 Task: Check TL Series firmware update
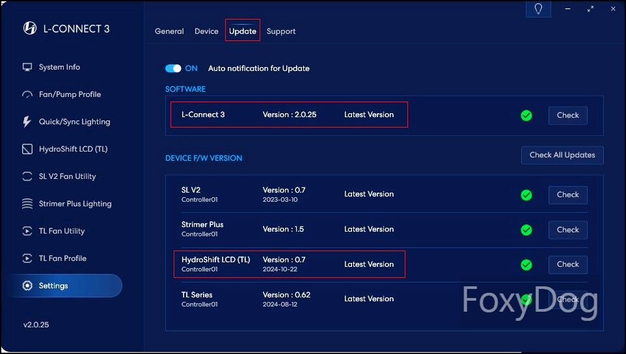point(567,299)
